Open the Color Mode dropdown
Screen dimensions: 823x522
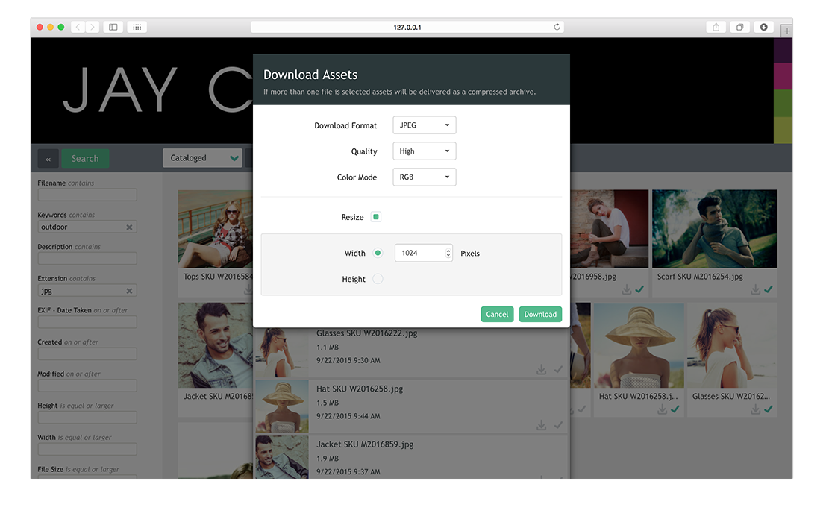click(x=424, y=177)
